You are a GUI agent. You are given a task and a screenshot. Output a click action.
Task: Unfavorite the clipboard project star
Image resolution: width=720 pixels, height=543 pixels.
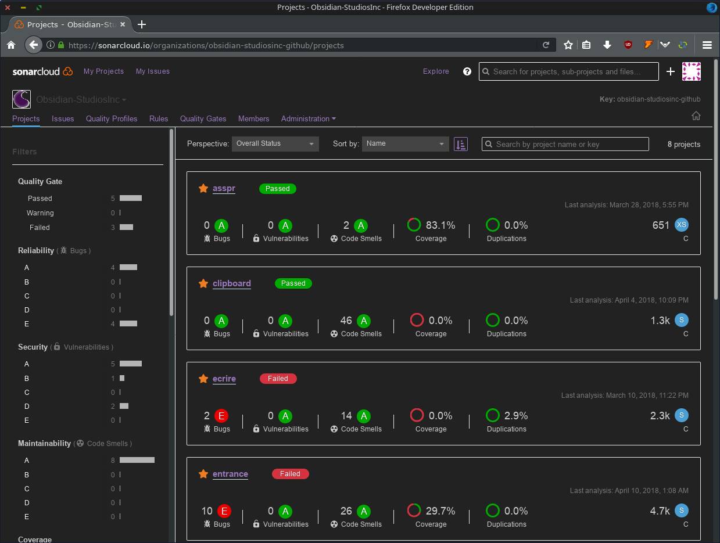click(203, 283)
